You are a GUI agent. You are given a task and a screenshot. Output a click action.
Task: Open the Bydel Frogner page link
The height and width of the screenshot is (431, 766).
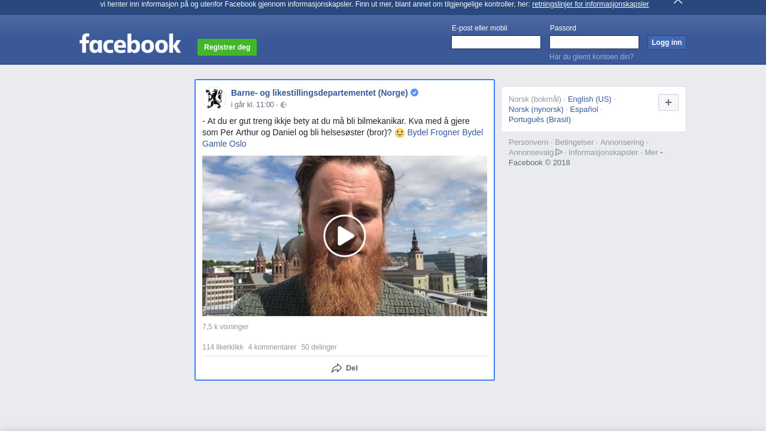coord(433,132)
